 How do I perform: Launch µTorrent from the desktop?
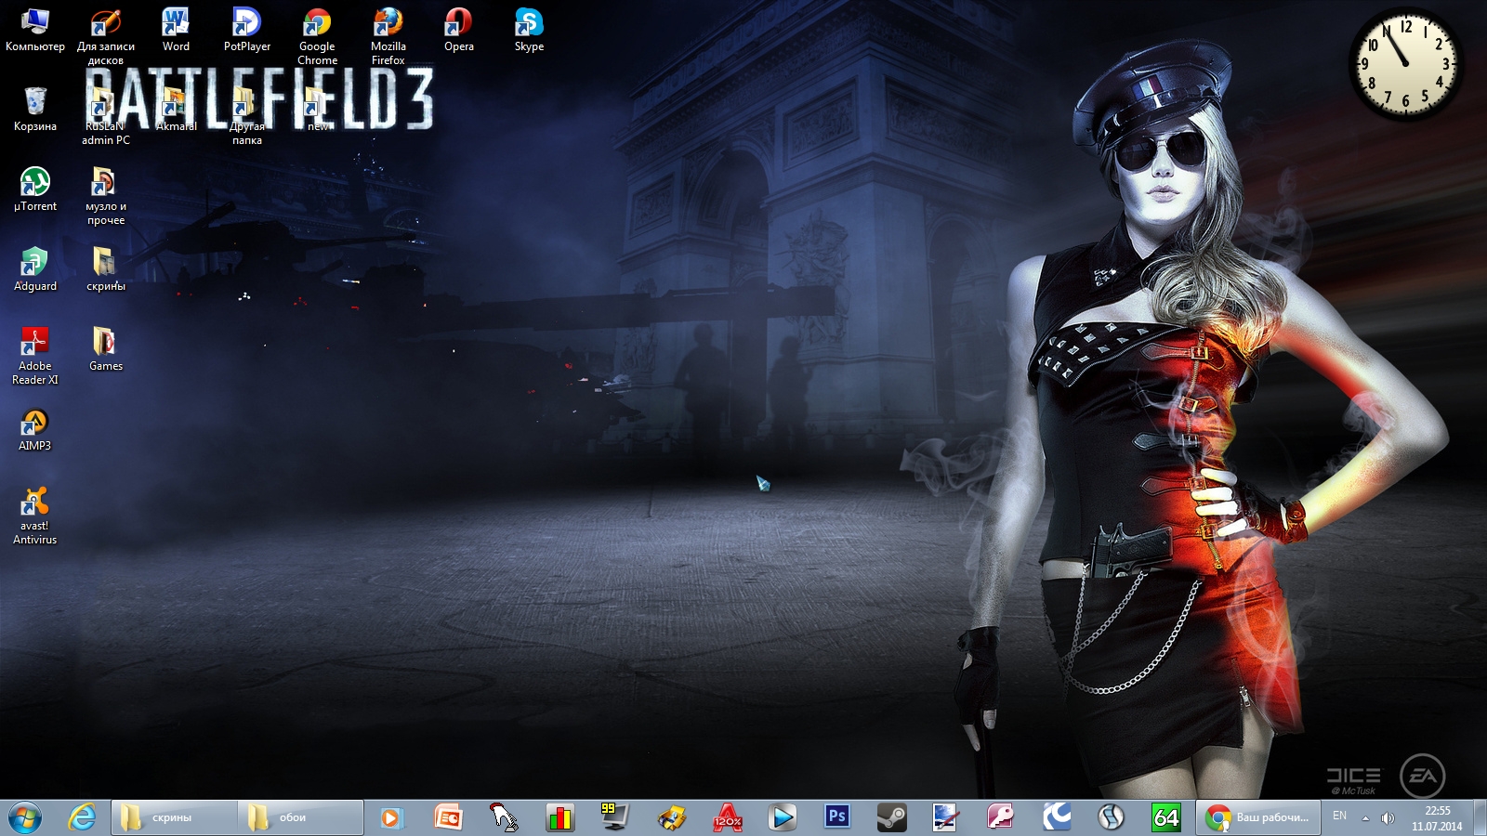tap(35, 189)
